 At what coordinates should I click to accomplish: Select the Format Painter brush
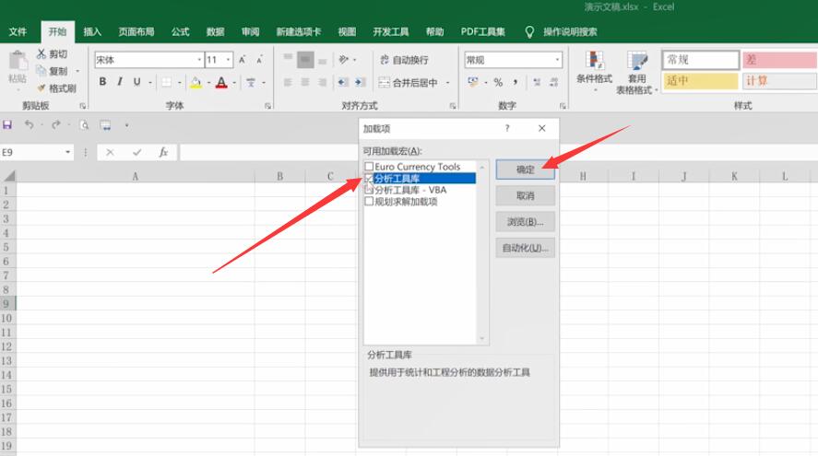[x=41, y=88]
